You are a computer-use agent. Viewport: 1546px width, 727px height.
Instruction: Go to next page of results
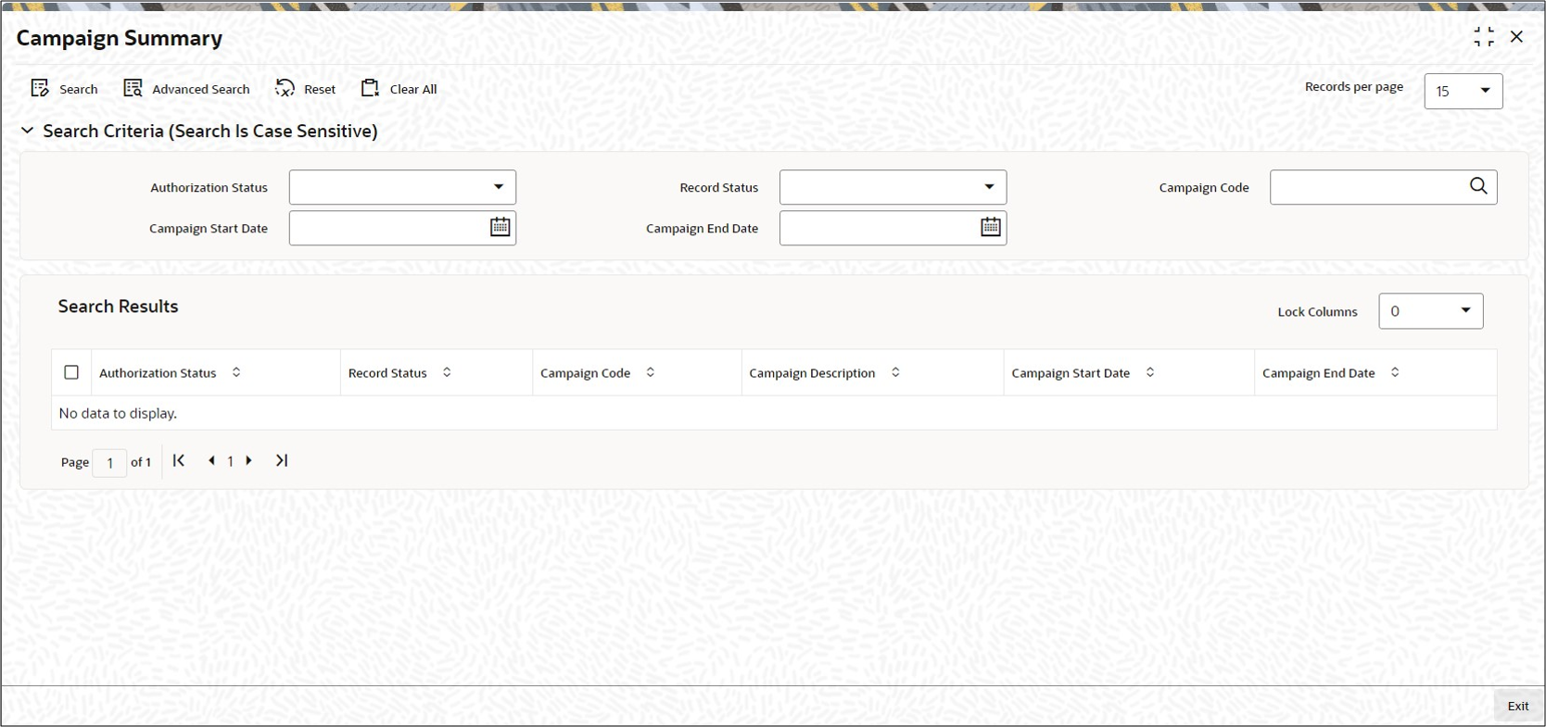pyautogui.click(x=248, y=460)
